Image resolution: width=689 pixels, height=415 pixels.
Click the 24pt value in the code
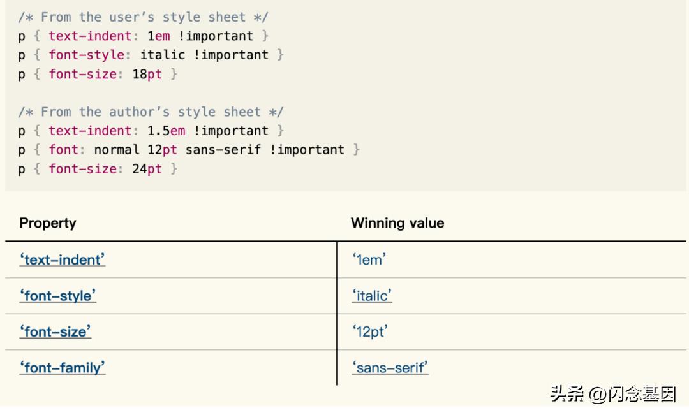147,169
